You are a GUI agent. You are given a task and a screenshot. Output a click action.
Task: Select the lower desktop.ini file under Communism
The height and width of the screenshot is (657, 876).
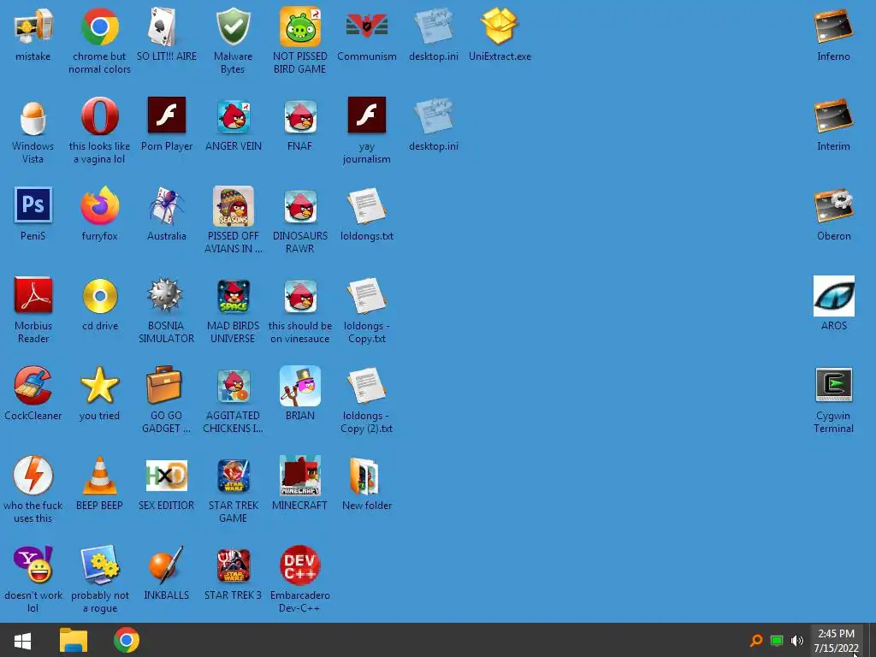[434, 116]
